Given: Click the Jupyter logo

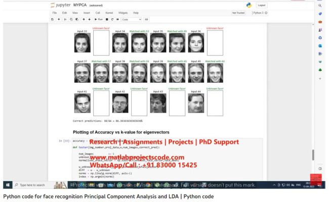Looking at the screenshot, I should pos(60,5).
